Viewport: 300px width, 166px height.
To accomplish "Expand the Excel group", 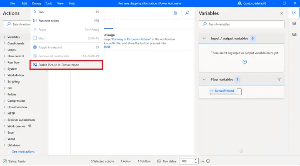I will pyautogui.click(x=11, y=132).
